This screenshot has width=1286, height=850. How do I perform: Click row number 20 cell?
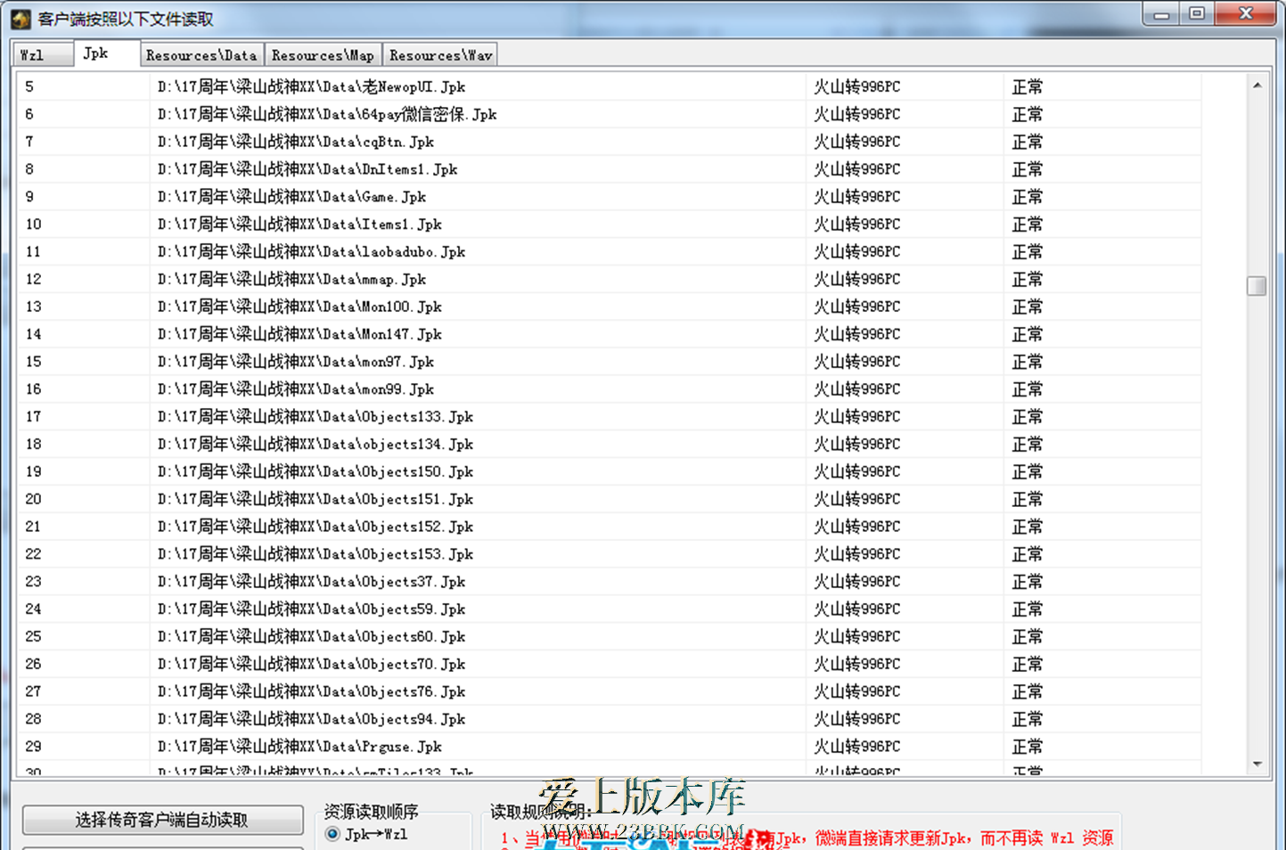pos(84,499)
